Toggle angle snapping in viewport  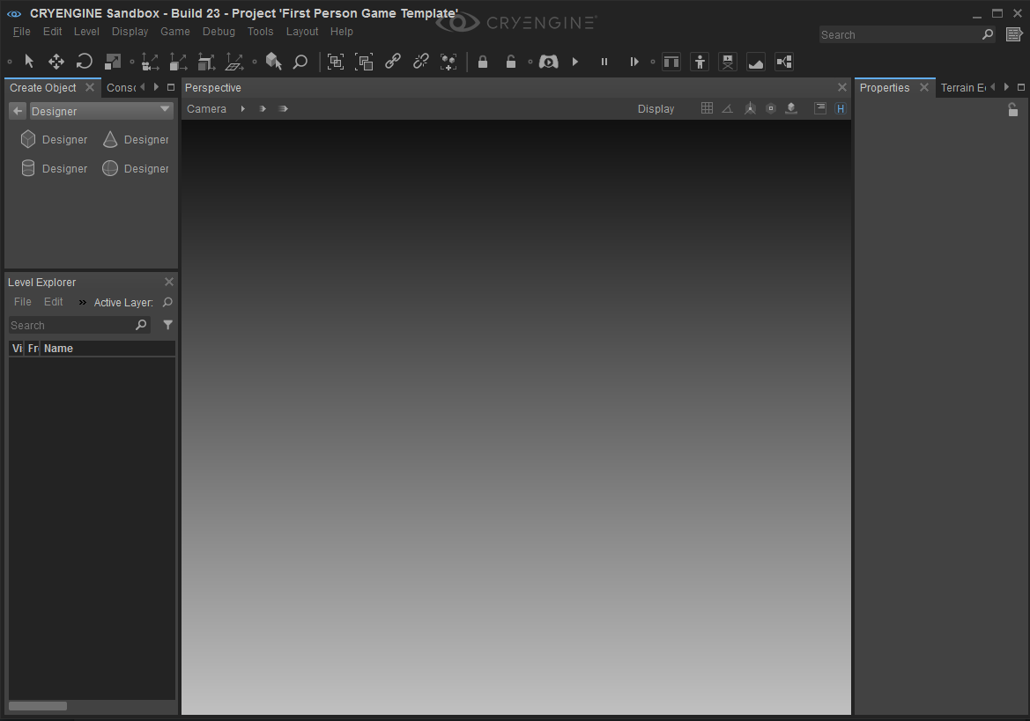727,108
